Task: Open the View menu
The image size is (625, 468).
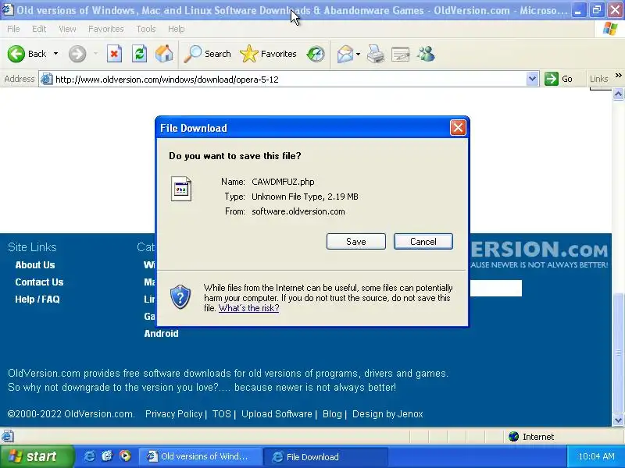Action: pyautogui.click(x=67, y=29)
